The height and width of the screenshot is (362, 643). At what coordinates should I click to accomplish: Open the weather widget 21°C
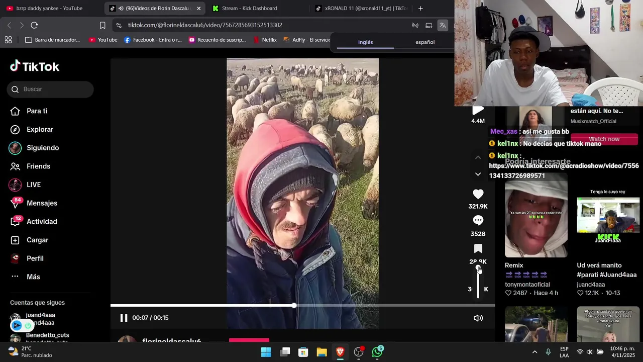pos(30,352)
